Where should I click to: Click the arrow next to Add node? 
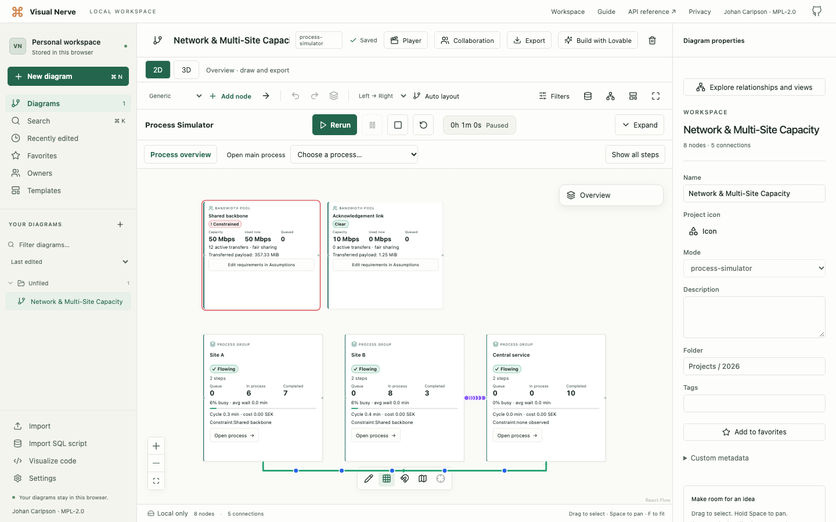coord(266,96)
